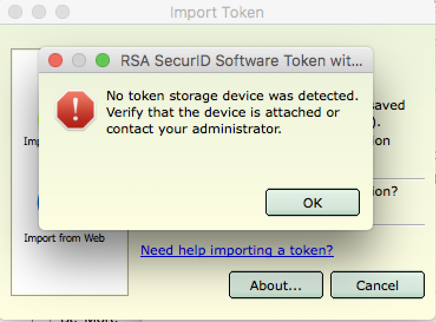The height and width of the screenshot is (322, 436).
Task: Select the Import from Web option
Action: click(x=64, y=238)
